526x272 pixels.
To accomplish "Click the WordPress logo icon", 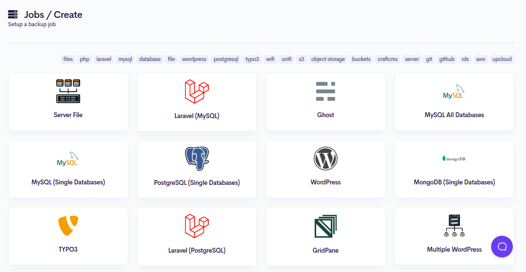I will click(x=325, y=158).
